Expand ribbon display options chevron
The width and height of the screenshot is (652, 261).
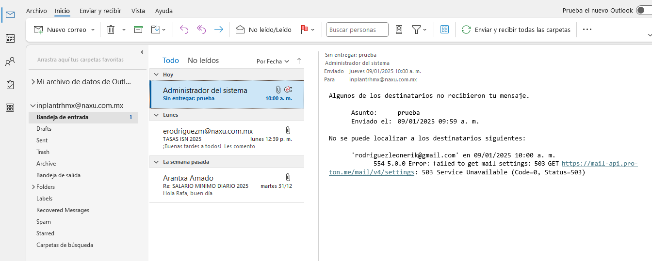pyautogui.click(x=649, y=35)
